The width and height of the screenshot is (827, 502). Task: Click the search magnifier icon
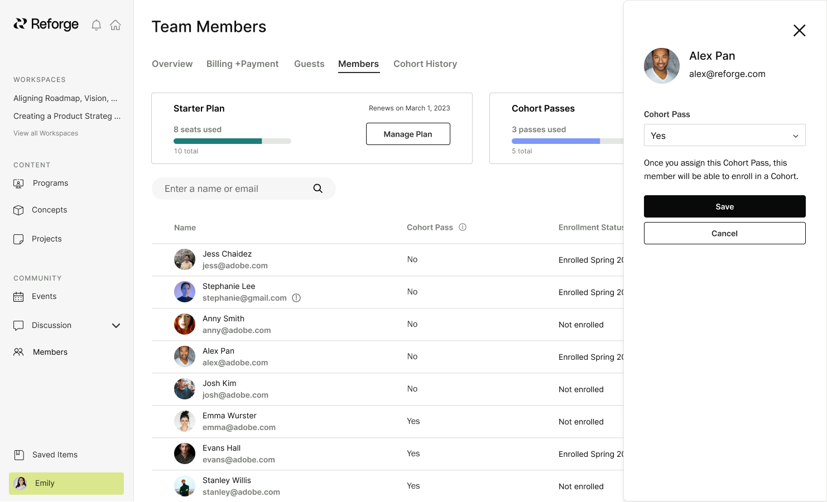[x=318, y=189]
